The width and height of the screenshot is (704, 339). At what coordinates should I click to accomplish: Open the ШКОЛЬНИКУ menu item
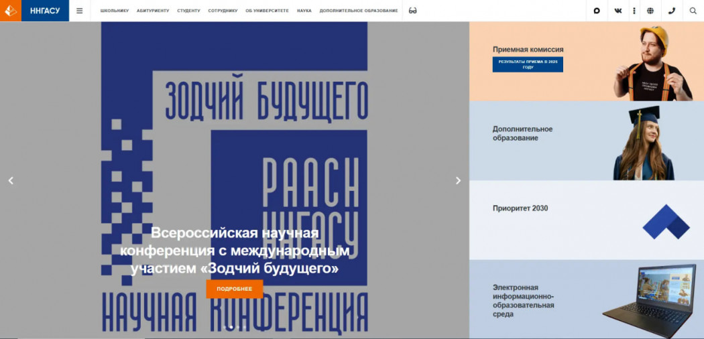[x=115, y=11]
